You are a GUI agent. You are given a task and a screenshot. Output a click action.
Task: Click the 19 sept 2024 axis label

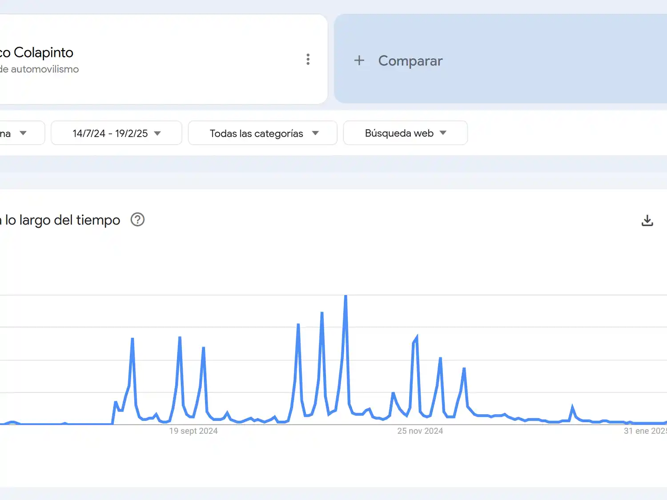(193, 431)
